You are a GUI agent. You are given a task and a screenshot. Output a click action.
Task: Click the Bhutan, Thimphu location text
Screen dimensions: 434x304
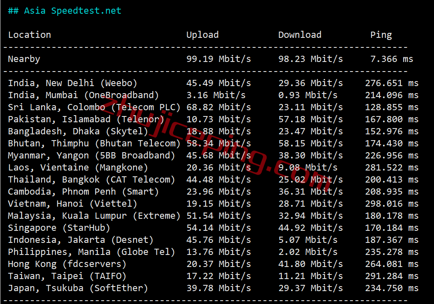(48, 143)
